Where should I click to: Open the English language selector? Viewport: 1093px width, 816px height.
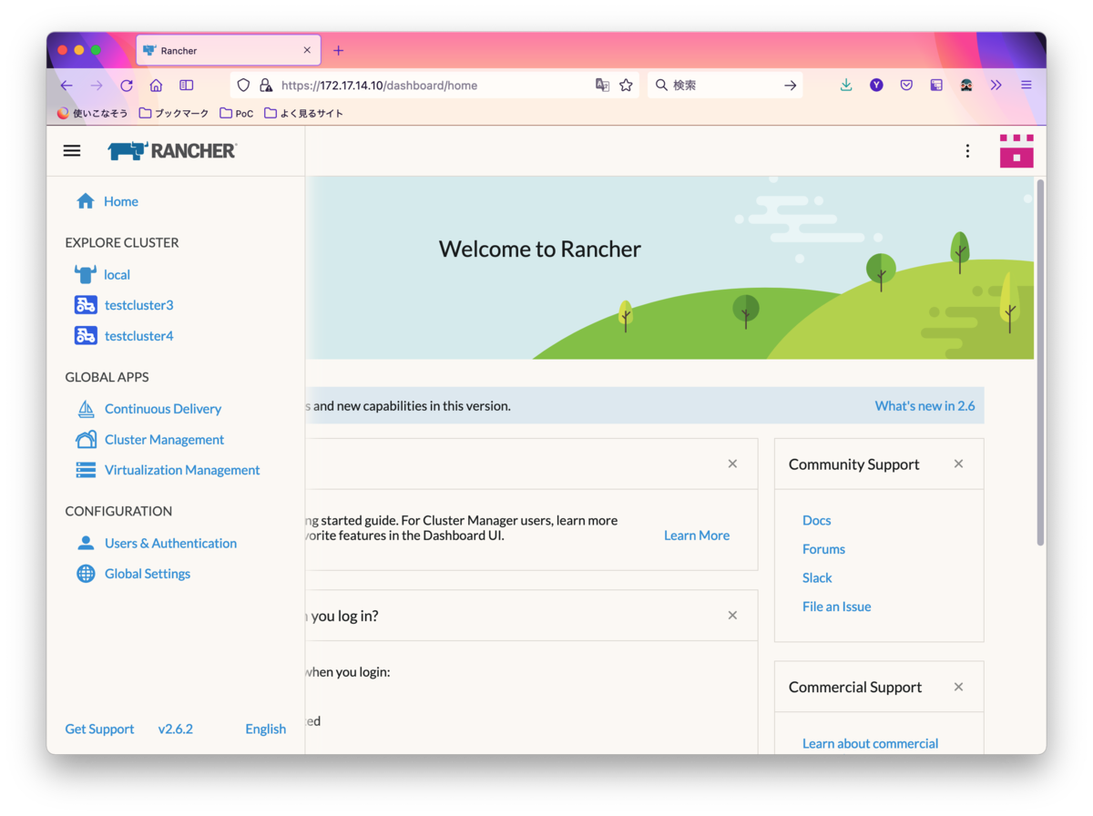tap(265, 729)
